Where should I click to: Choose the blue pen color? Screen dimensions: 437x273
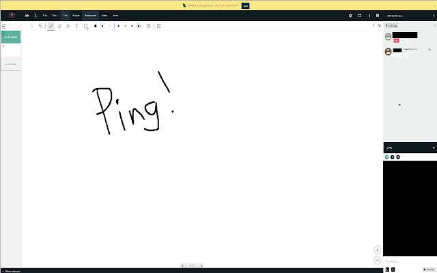(119, 26)
